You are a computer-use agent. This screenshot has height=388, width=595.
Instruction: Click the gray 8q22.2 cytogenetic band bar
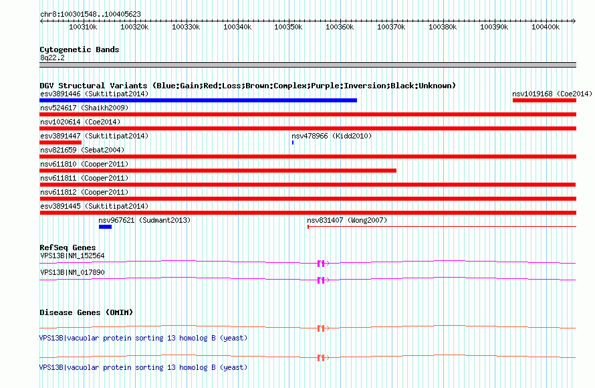(308, 65)
